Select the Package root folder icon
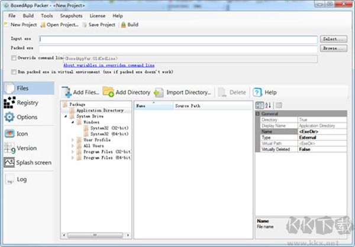 tap(65, 104)
